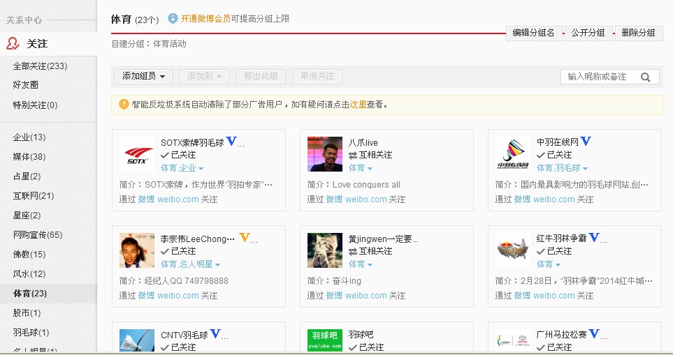Select 羽毛球(1) group
Screen dimensions: 673x355
pyautogui.click(x=31, y=332)
